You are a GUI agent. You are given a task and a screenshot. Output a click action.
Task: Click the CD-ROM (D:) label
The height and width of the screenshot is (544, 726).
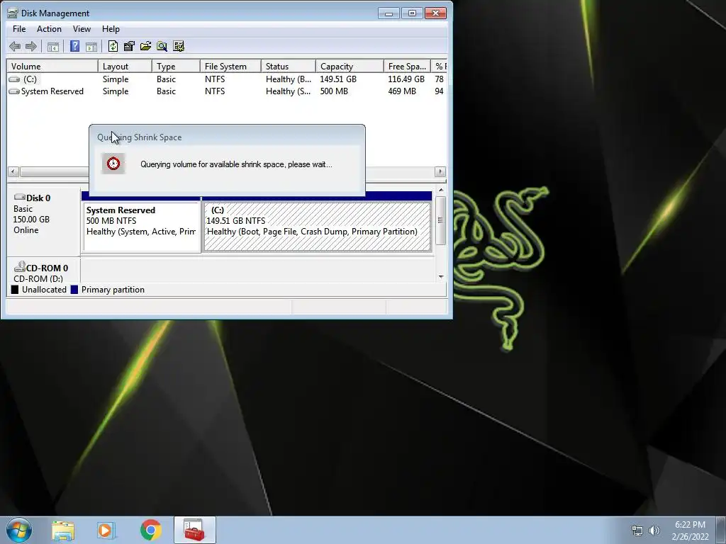pyautogui.click(x=38, y=279)
